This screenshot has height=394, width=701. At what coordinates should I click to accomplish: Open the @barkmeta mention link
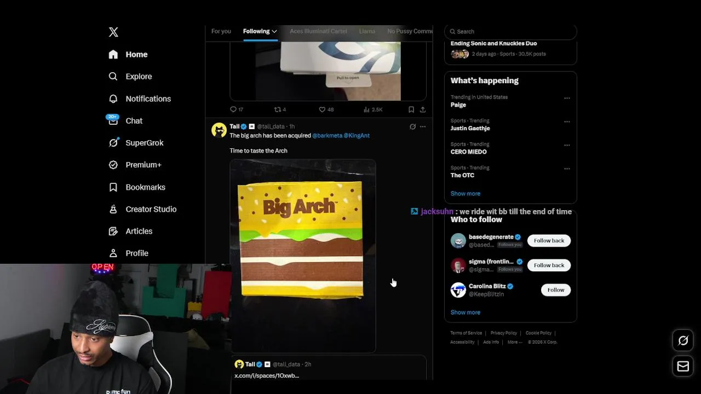326,135
